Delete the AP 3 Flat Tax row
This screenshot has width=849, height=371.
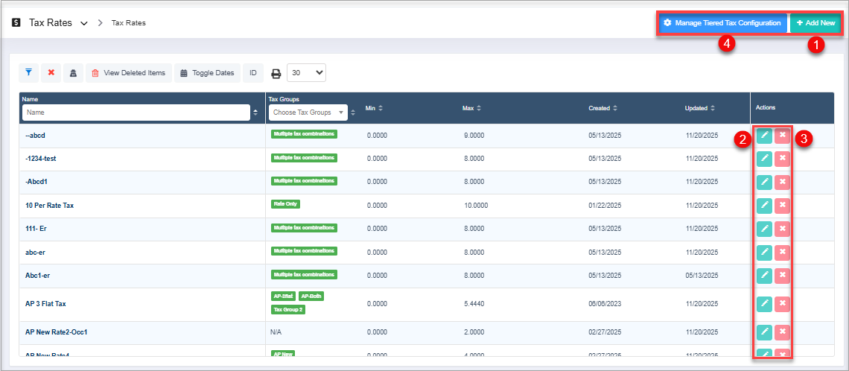(x=782, y=304)
